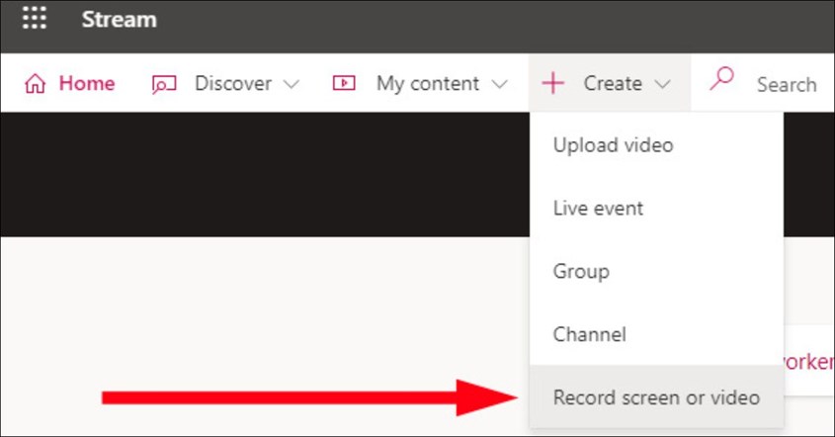The width and height of the screenshot is (835, 437).
Task: Open the Discover menu label
Action: (x=233, y=83)
